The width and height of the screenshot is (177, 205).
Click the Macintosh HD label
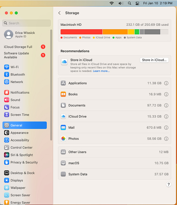pyautogui.click(x=71, y=25)
